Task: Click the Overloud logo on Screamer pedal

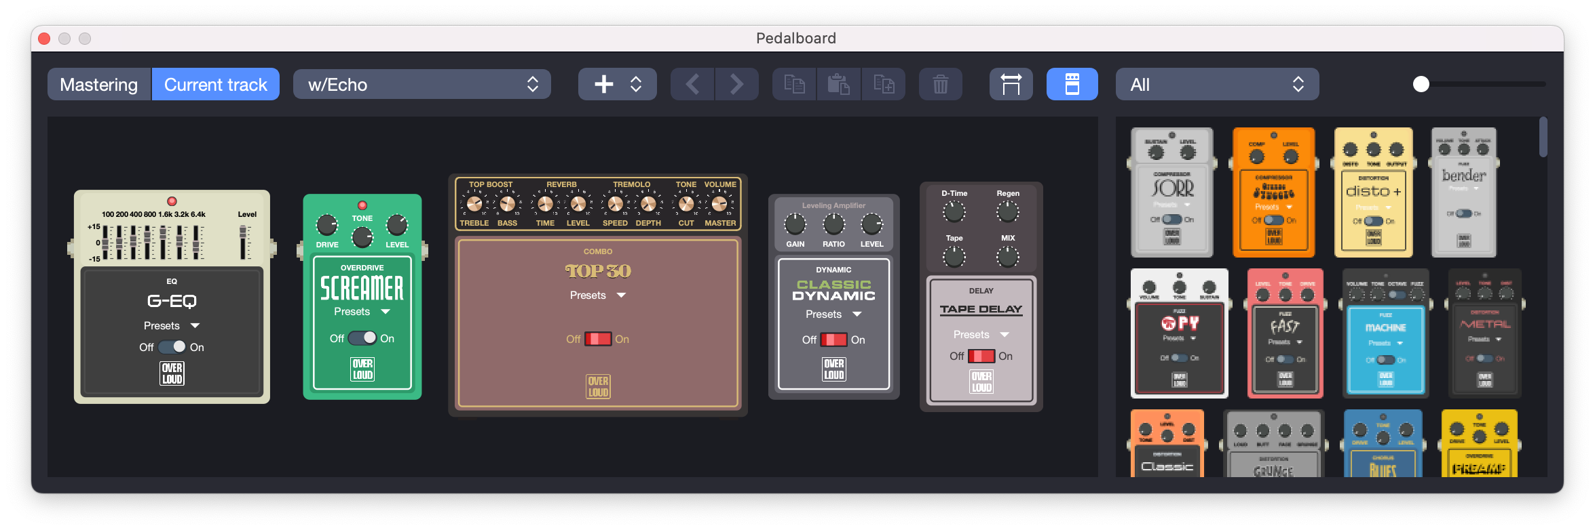Action: click(x=362, y=369)
